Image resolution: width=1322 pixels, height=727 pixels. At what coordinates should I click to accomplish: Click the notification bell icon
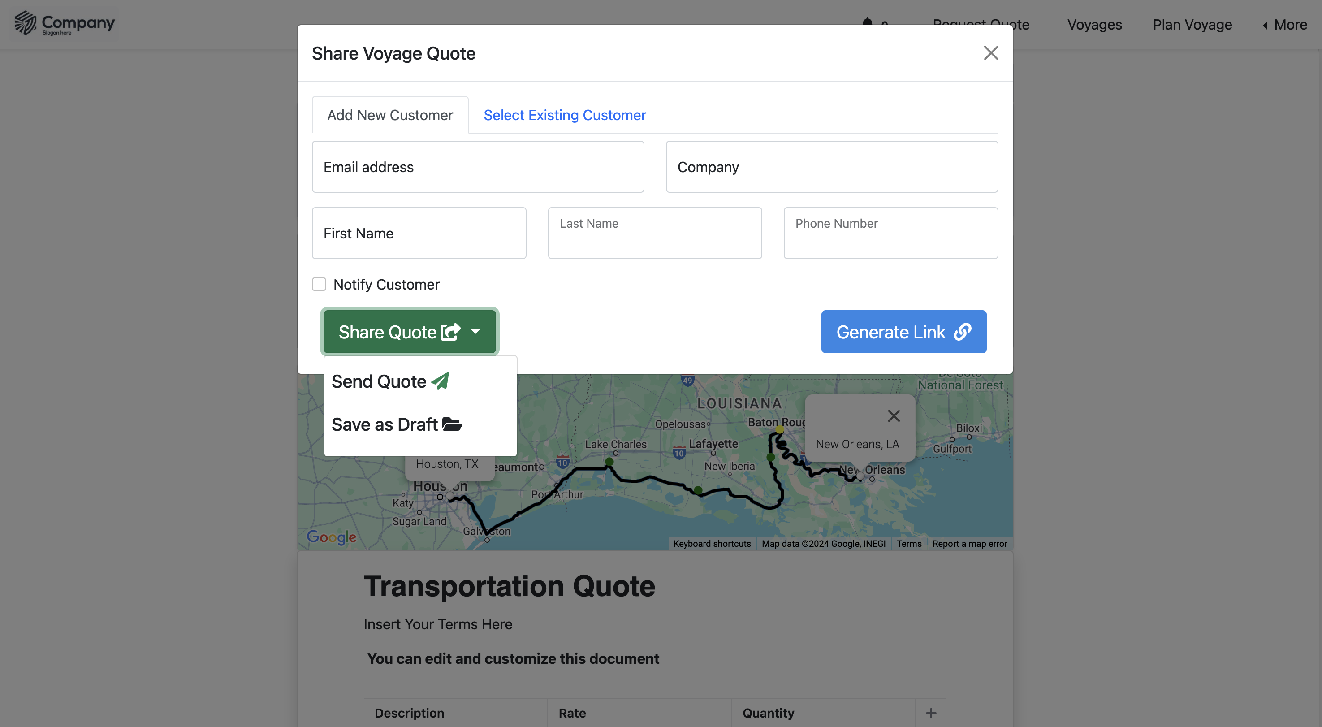click(867, 22)
